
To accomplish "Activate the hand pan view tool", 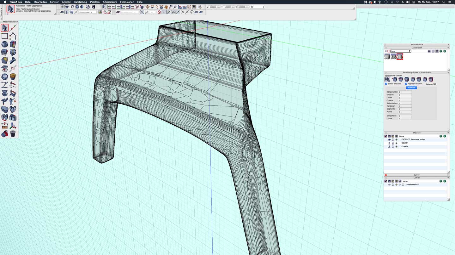I will click(166, 7).
